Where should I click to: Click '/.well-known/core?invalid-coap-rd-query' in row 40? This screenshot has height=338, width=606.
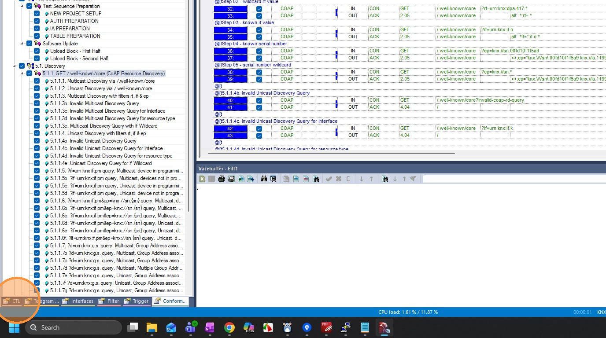480,100
